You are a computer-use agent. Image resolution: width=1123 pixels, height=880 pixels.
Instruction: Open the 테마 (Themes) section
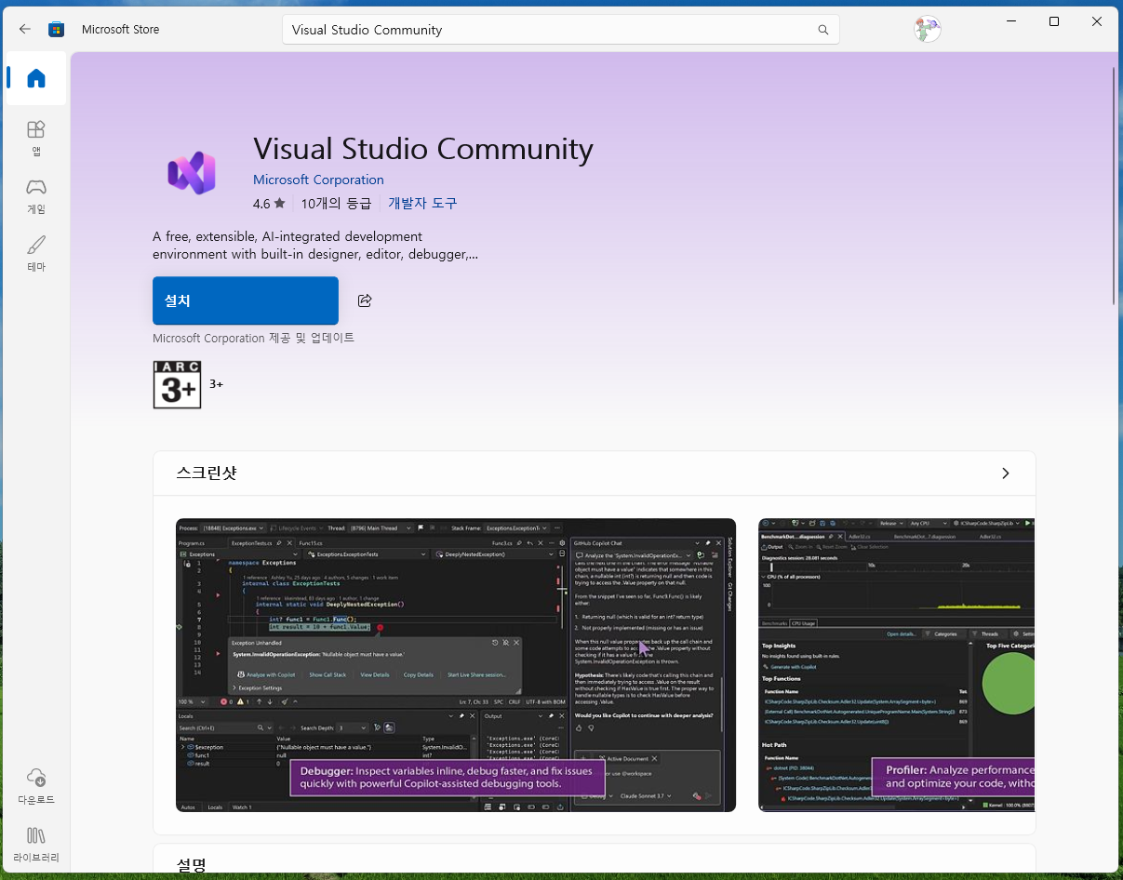coord(36,253)
